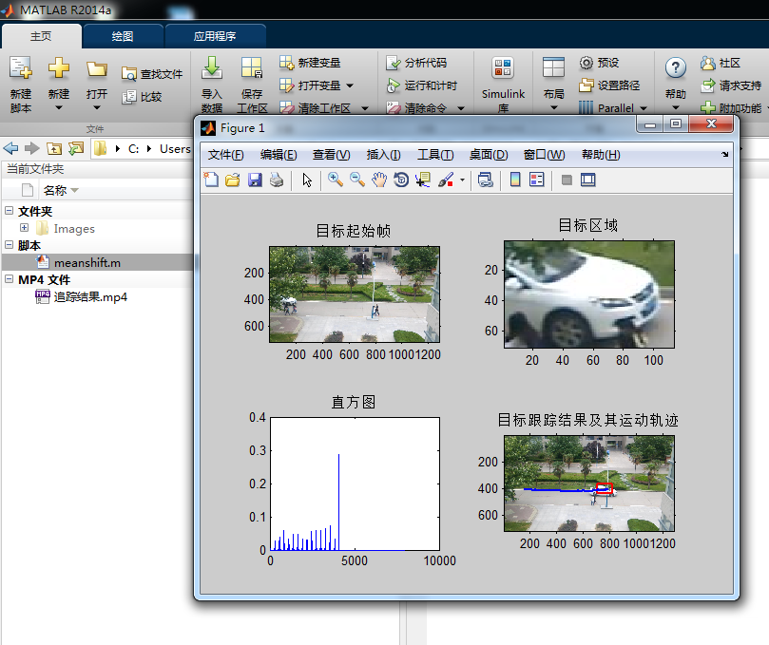Click Import Data green arrow icon

coord(212,67)
